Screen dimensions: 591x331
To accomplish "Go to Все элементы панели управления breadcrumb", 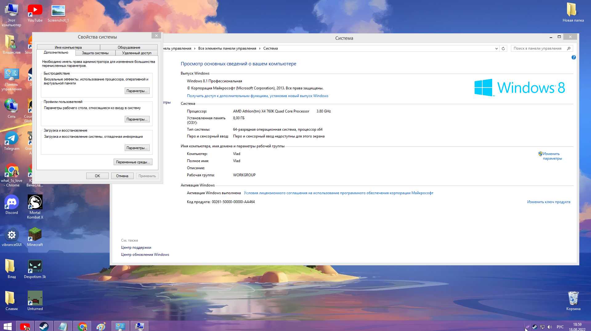I will 227,48.
